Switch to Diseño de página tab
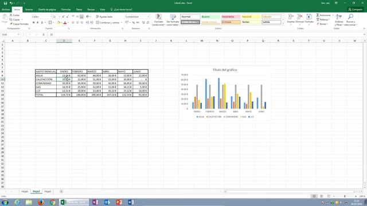Screen dimensions: 367x206 47,10
